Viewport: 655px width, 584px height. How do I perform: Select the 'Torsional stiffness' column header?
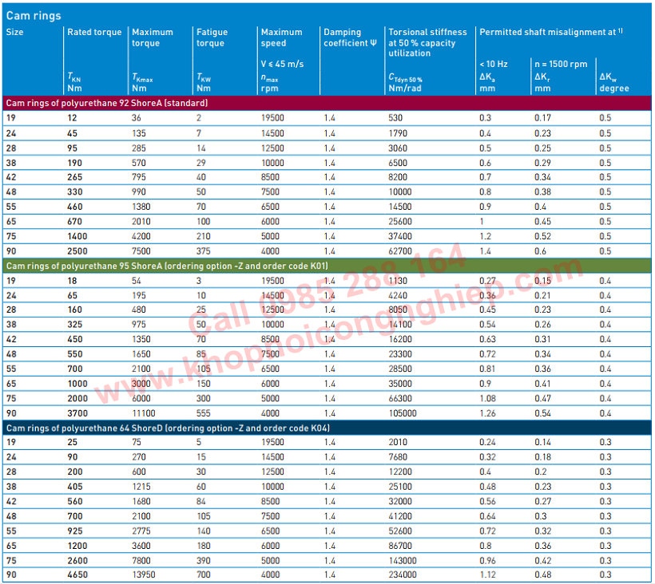427,42
